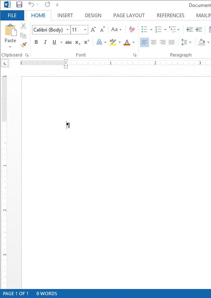This screenshot has width=211, height=298.
Task: Click the left indent marker box
Action: click(x=66, y=67)
